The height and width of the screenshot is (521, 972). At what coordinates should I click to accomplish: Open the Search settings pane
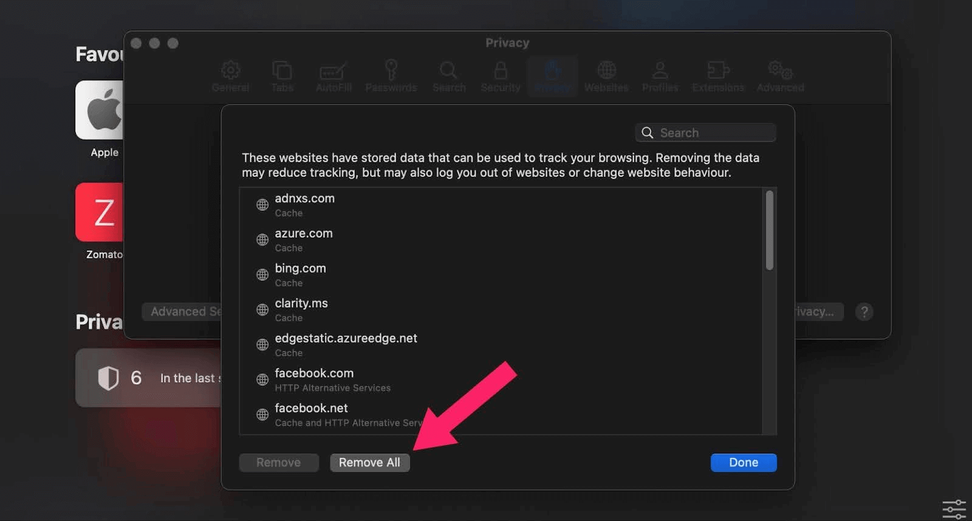(x=449, y=77)
